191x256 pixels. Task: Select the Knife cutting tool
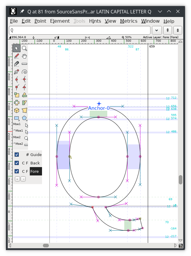[x=17, y=64]
